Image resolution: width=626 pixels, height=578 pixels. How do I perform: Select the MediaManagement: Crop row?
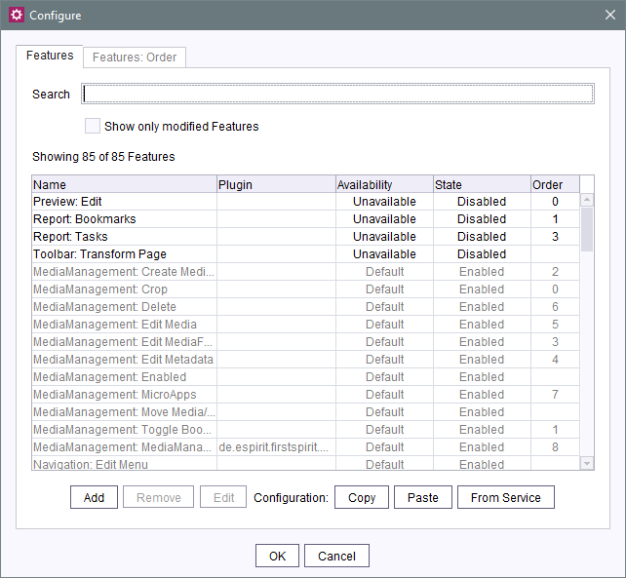[x=305, y=289]
